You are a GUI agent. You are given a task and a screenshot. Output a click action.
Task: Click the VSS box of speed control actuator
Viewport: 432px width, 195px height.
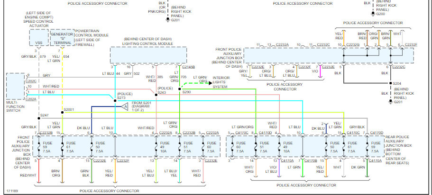click(x=39, y=38)
